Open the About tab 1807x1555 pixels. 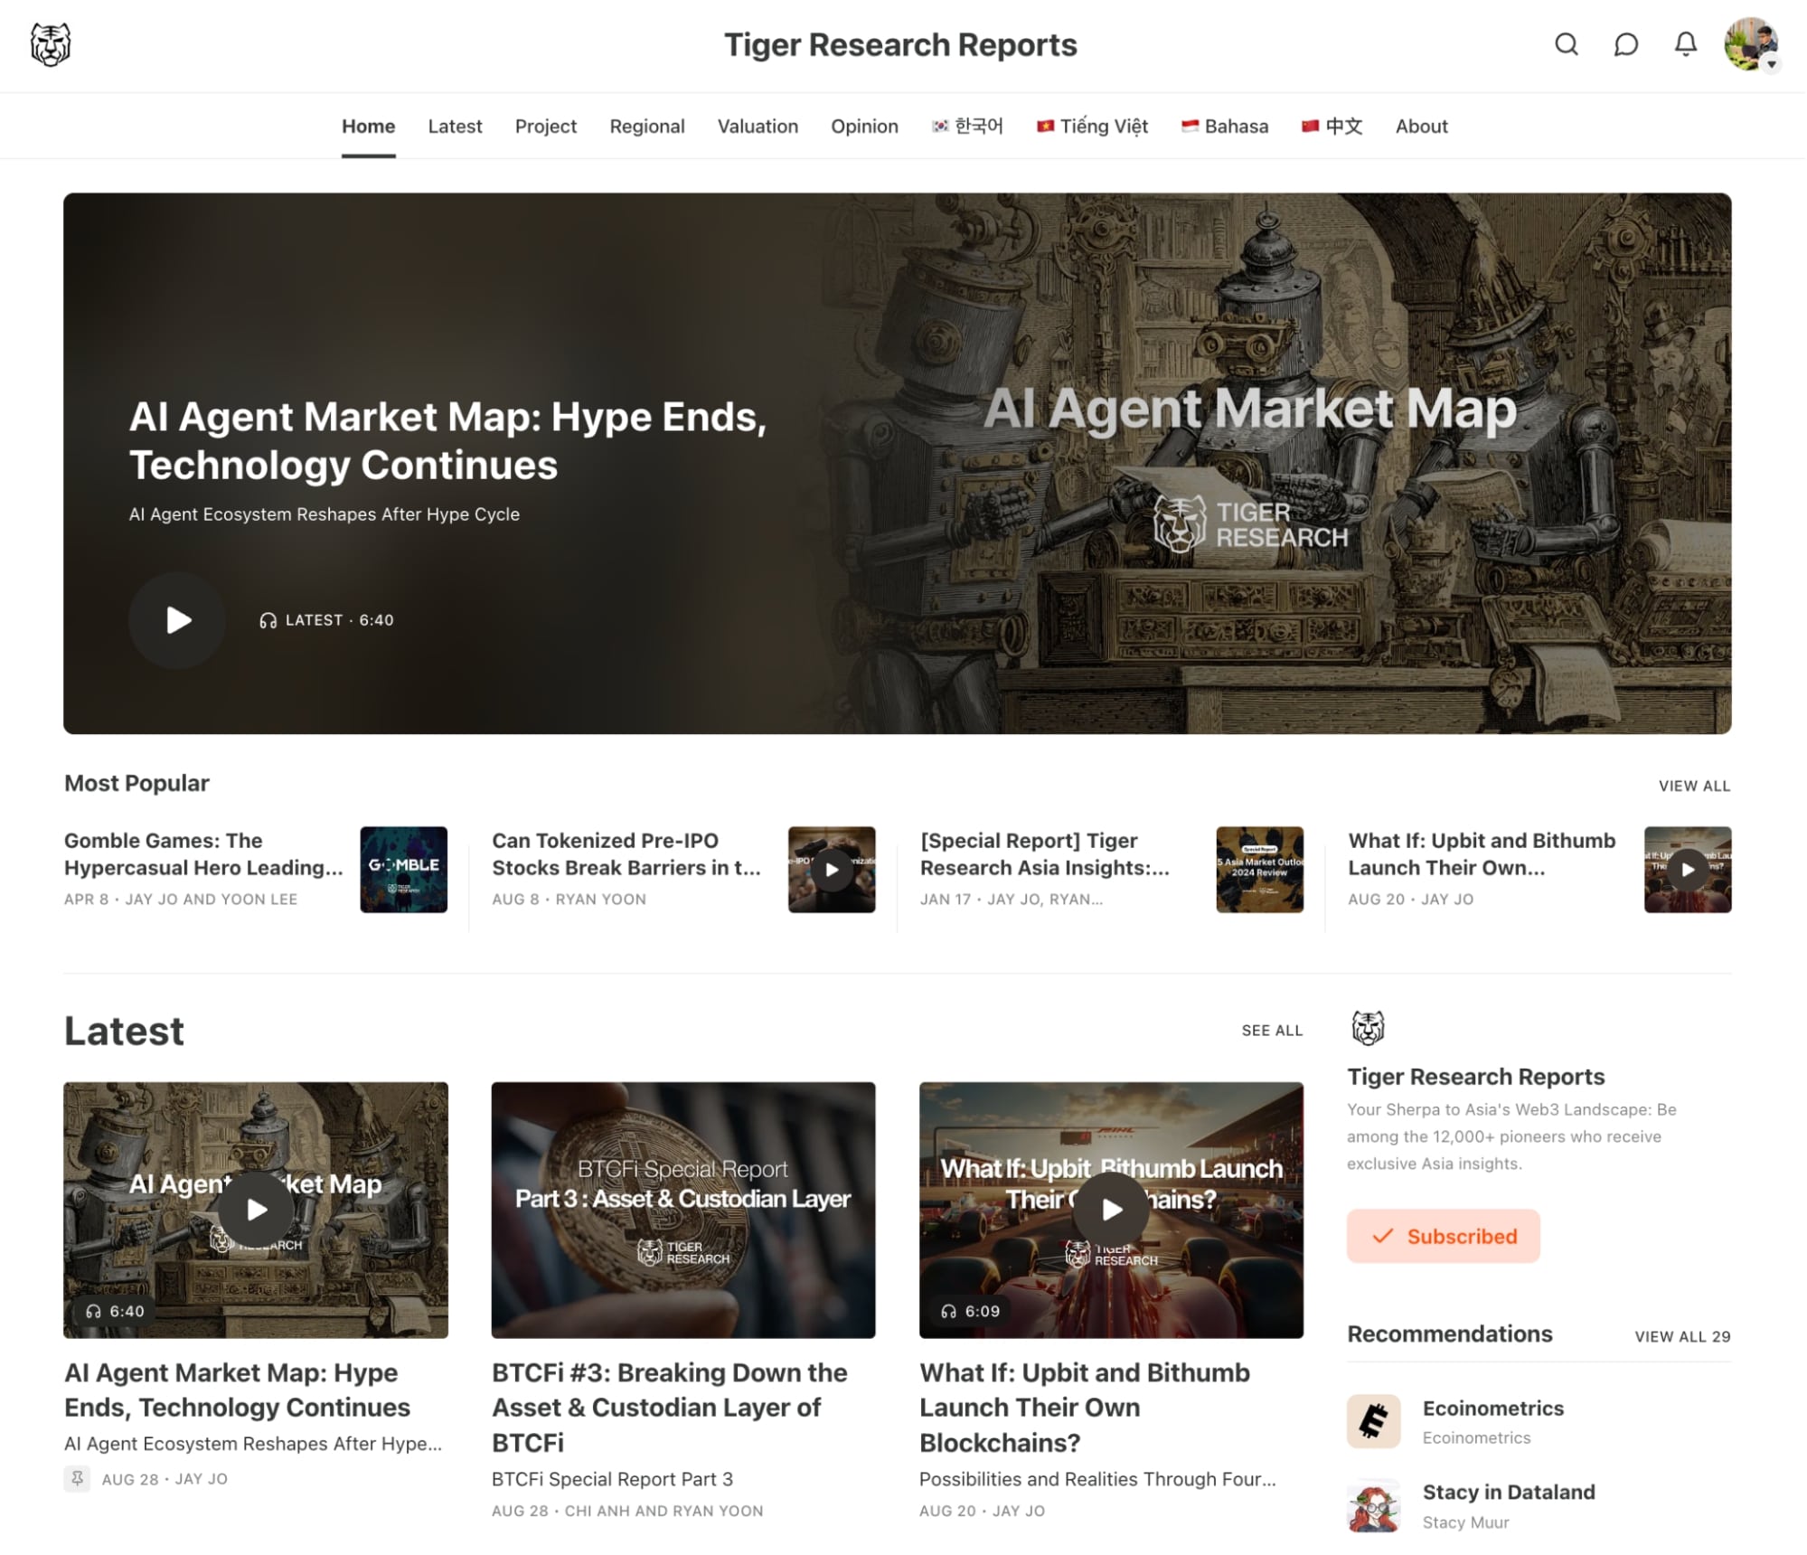[1421, 127]
